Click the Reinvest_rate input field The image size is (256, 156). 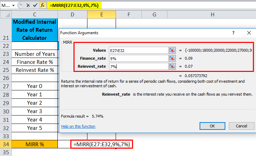point(139,66)
